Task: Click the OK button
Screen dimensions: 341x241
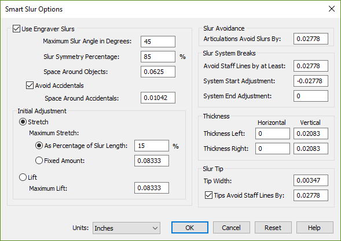Action: click(190, 228)
